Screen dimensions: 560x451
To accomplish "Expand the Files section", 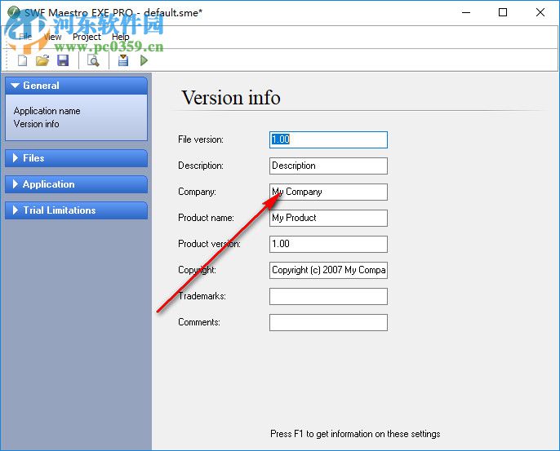I will [76, 158].
